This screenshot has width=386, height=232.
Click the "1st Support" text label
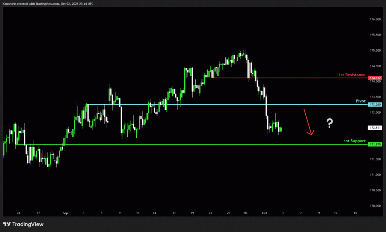tap(354, 141)
